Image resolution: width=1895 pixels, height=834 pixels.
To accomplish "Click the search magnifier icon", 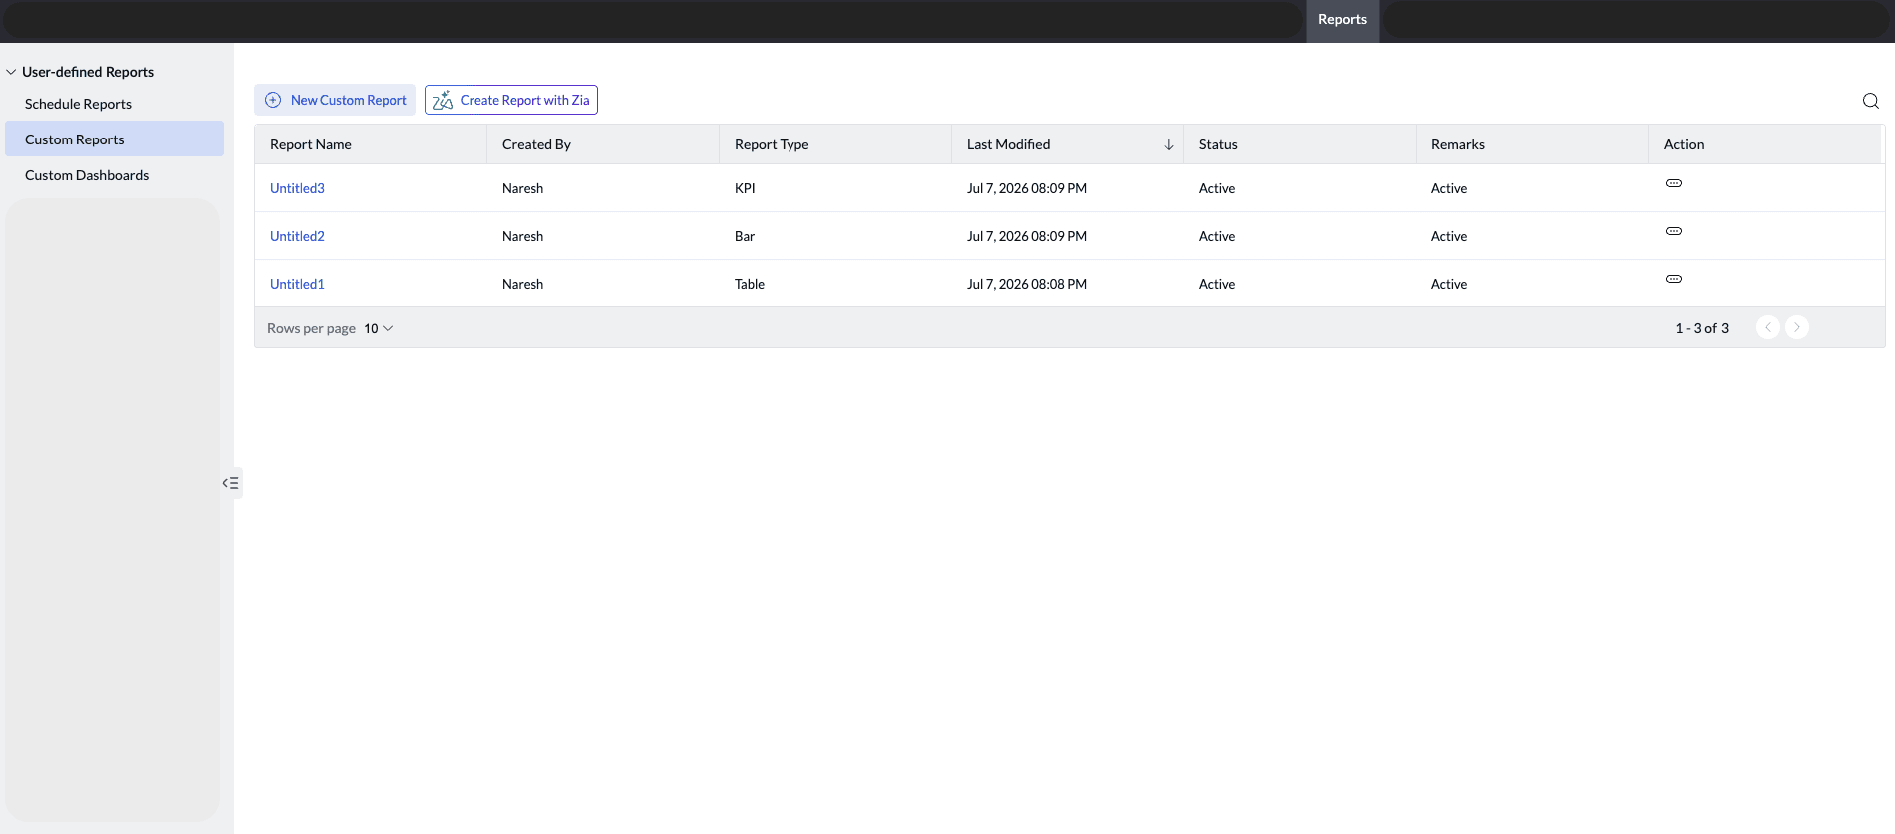I will pos(1870,101).
